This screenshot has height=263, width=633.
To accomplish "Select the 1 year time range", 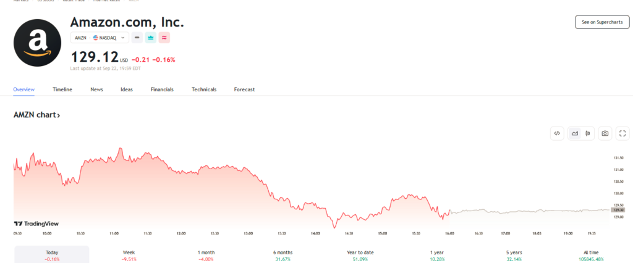I will click(437, 255).
